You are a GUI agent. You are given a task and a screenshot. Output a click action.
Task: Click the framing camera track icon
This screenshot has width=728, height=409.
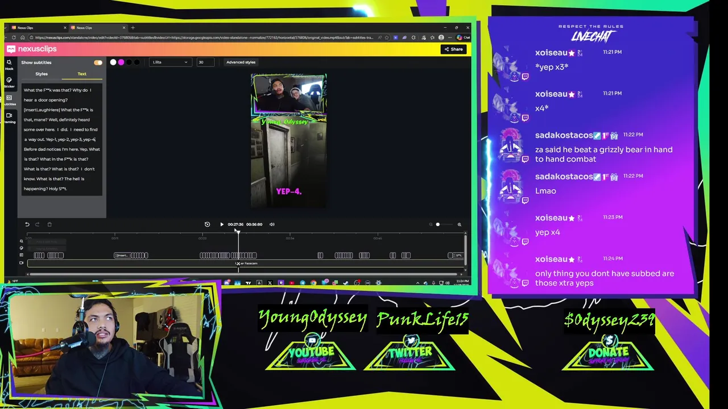click(x=22, y=262)
